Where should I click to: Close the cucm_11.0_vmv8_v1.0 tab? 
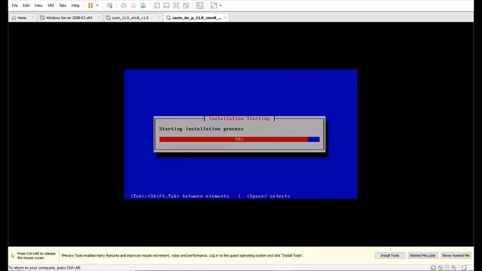tap(159, 18)
